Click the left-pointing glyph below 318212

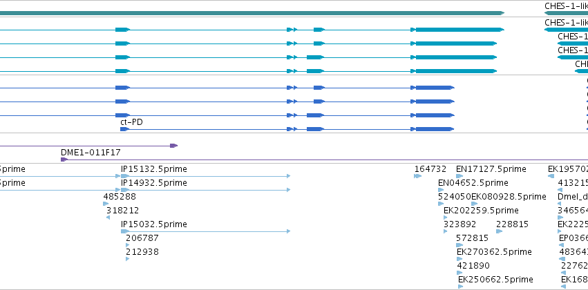(x=108, y=217)
